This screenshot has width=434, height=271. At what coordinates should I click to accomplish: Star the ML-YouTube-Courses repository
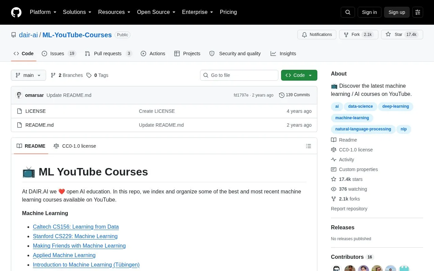[x=402, y=35]
